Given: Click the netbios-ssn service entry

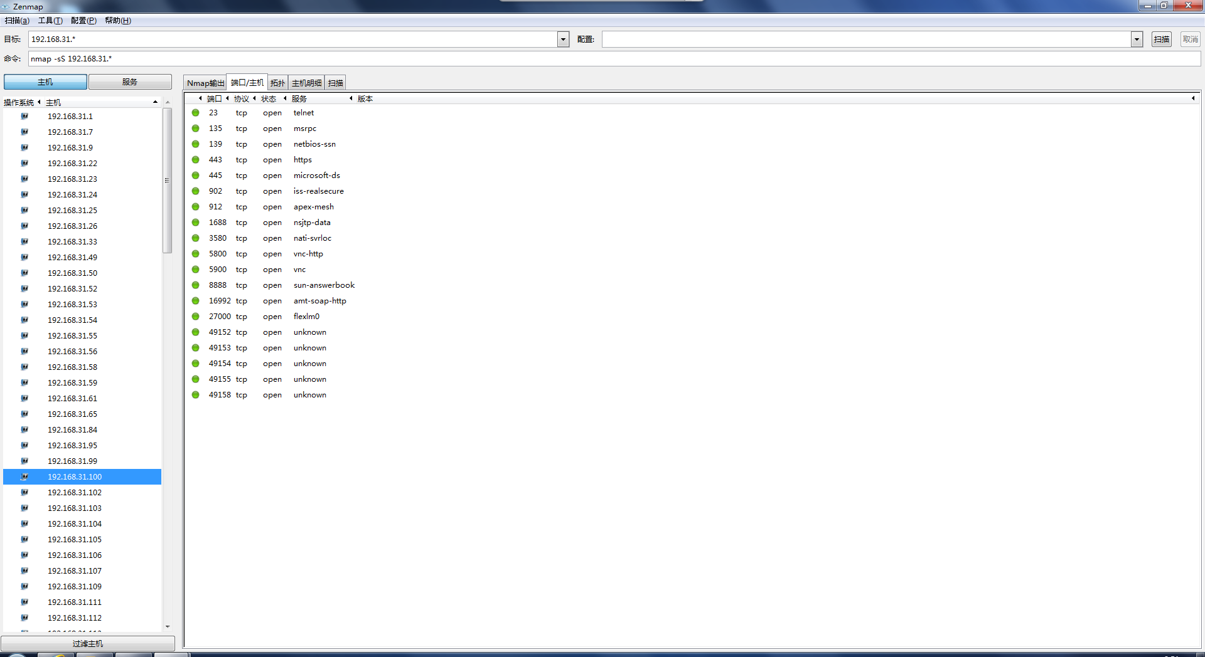Looking at the screenshot, I should pos(314,144).
